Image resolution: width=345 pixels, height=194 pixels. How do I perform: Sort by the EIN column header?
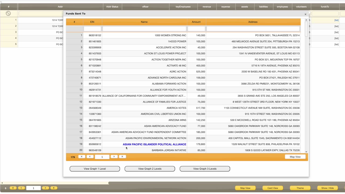pos(92,22)
